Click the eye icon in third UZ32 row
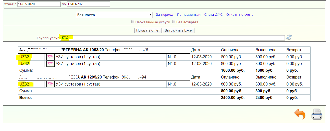 [50, 84]
